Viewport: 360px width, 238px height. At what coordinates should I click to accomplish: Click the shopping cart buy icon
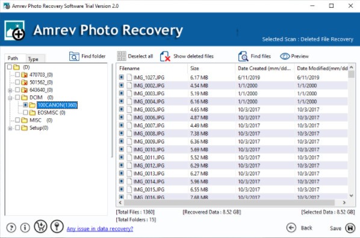pos(40,227)
